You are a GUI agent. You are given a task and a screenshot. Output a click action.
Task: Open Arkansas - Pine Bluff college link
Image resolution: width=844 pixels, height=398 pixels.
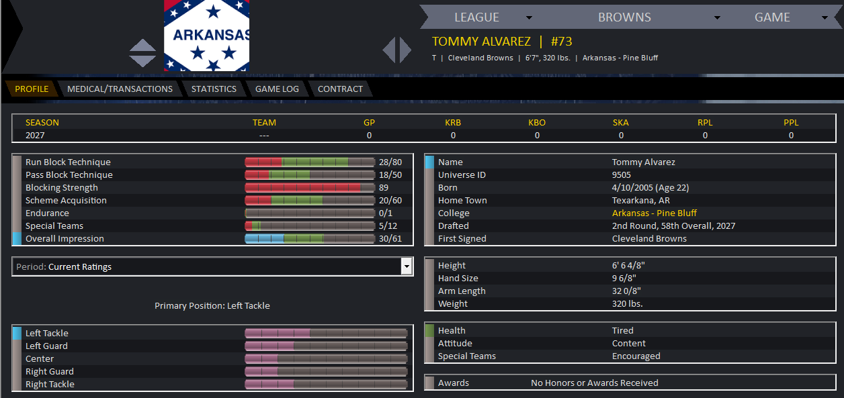655,213
